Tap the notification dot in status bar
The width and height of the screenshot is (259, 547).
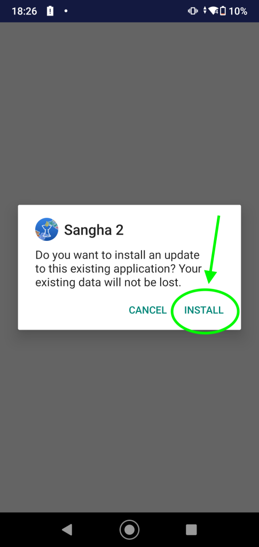coord(66,11)
